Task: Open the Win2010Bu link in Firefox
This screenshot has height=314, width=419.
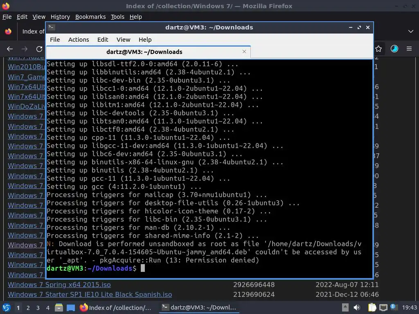Action: pos(27,67)
